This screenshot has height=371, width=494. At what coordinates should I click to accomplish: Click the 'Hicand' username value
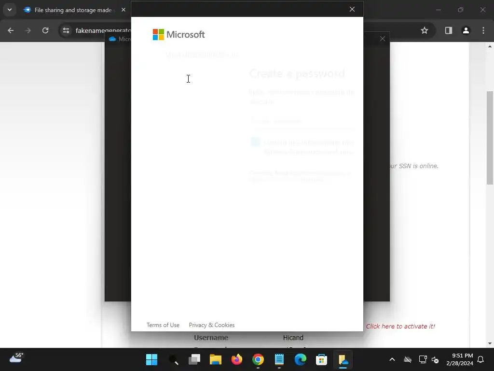click(293, 338)
